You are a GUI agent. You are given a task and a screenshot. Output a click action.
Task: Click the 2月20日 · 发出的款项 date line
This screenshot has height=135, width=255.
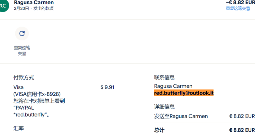pyautogui.click(x=34, y=9)
